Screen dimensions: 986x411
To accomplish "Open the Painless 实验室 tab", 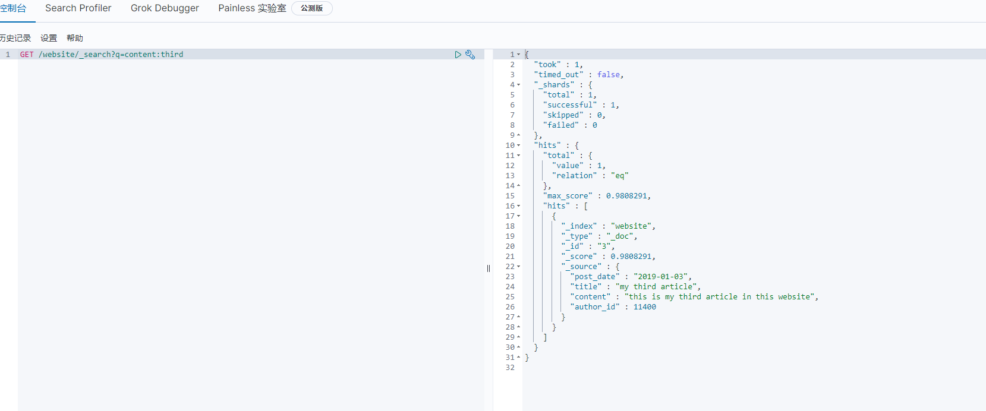I will pyautogui.click(x=252, y=8).
